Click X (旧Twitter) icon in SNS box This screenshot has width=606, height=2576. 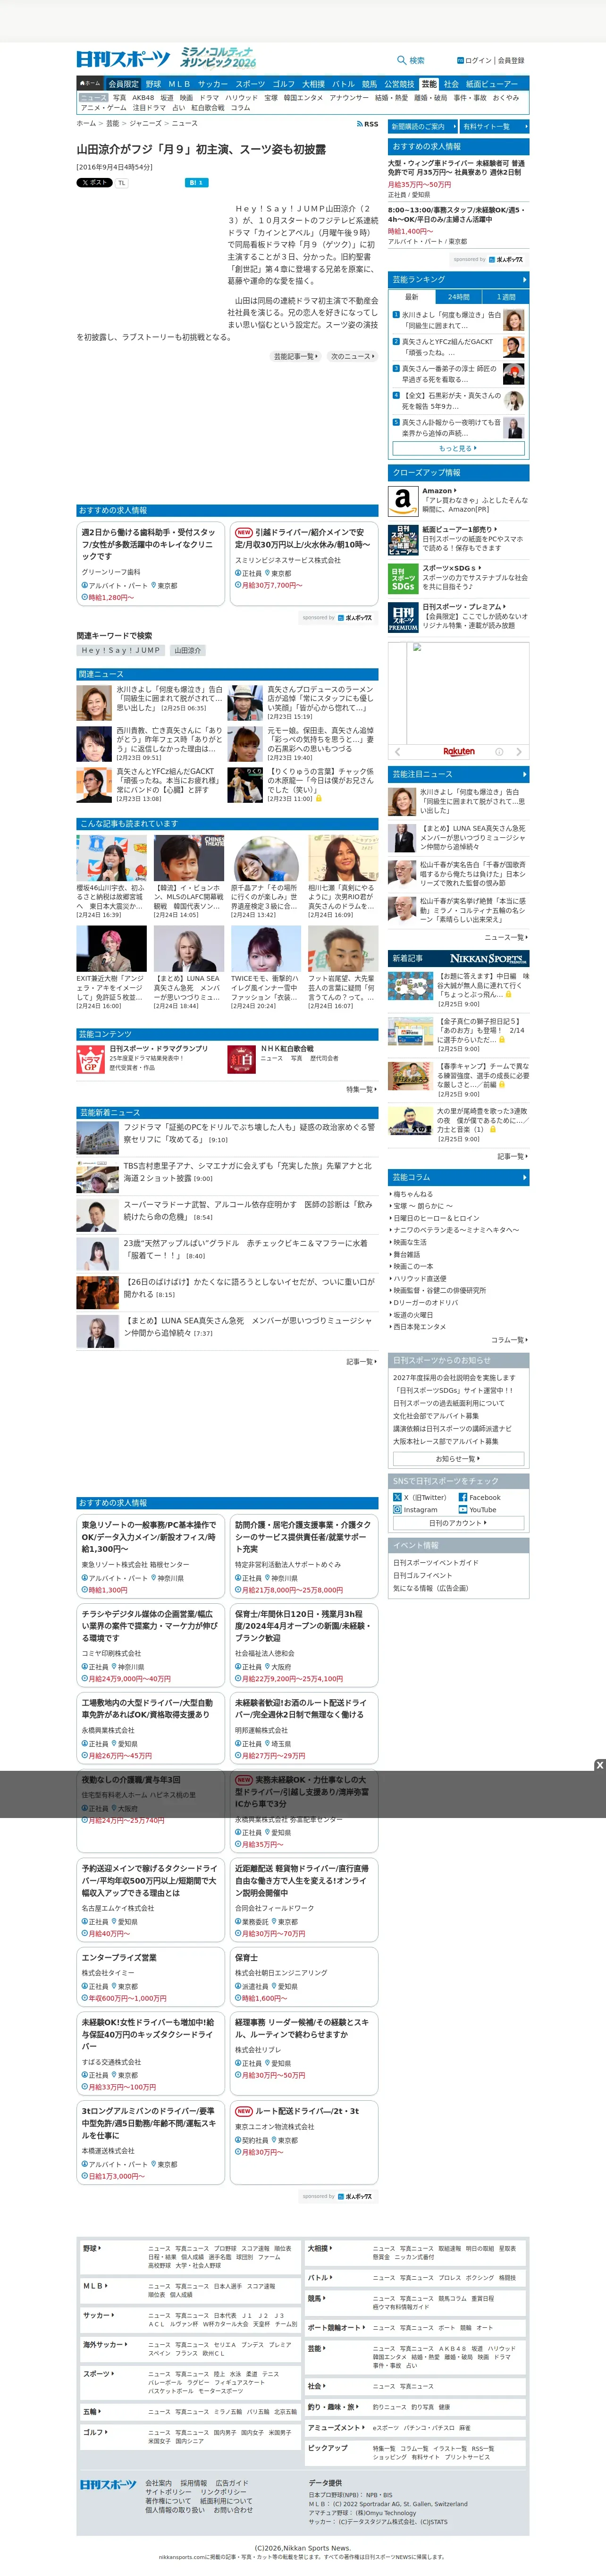click(x=397, y=1497)
